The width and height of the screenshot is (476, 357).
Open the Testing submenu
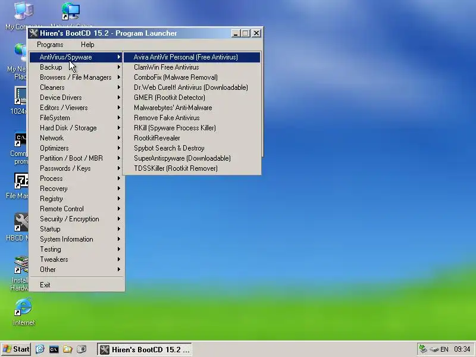pos(76,249)
